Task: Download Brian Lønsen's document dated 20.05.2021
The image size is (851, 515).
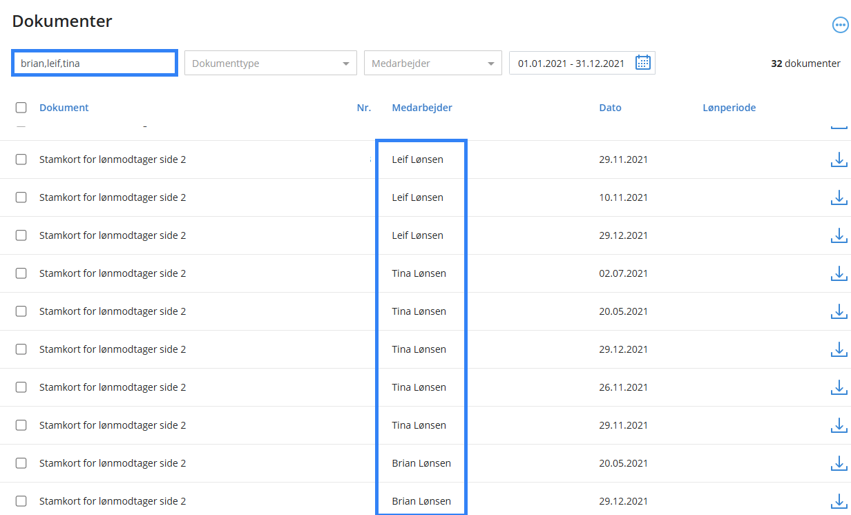Action: coord(838,463)
